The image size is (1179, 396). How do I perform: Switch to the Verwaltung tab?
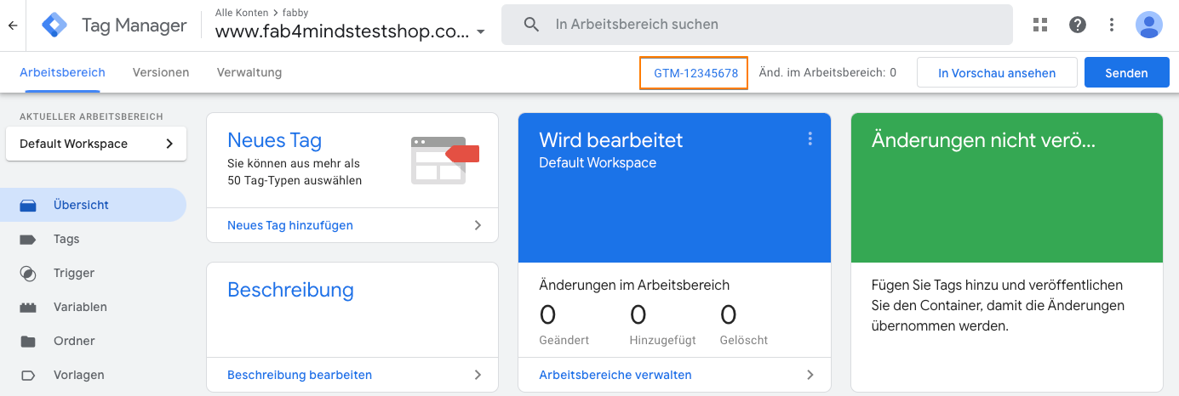click(x=249, y=72)
